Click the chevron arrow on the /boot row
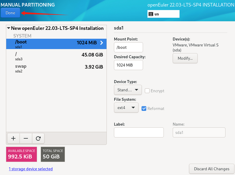Image resolution: width=235 pixels, height=175 pixels. tap(101, 43)
